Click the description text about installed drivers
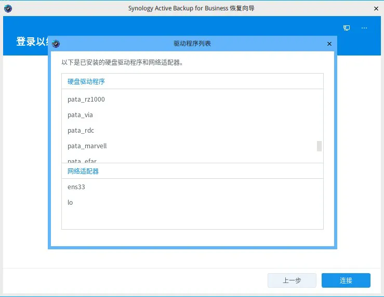 click(x=122, y=63)
